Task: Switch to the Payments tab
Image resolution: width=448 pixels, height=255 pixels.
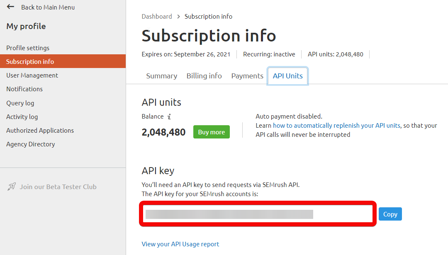Action: point(247,76)
